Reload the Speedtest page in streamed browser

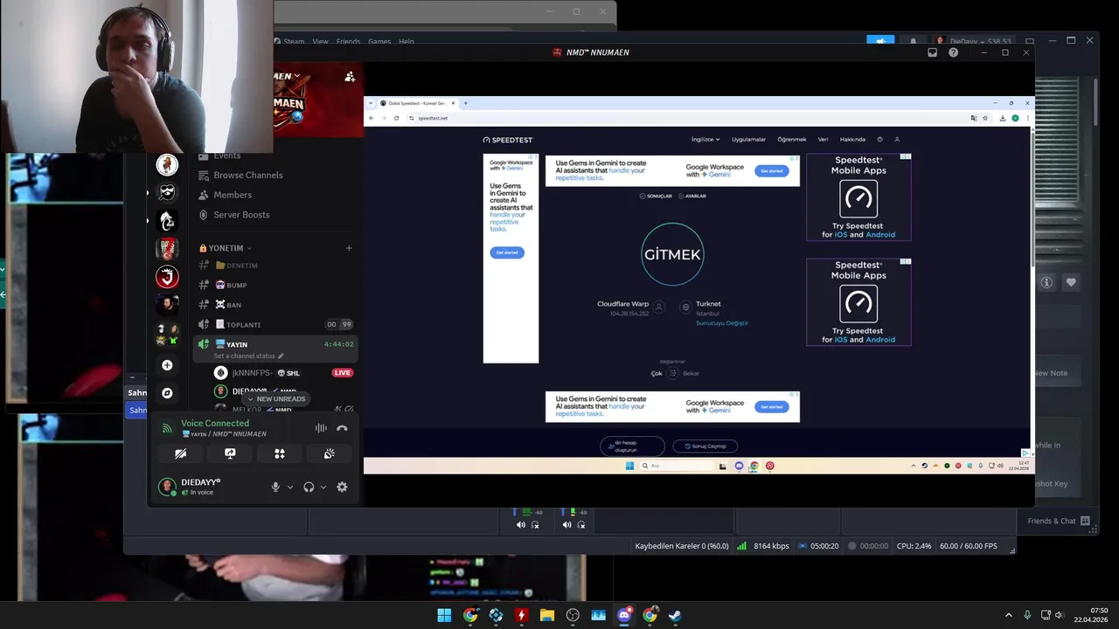pyautogui.click(x=396, y=118)
